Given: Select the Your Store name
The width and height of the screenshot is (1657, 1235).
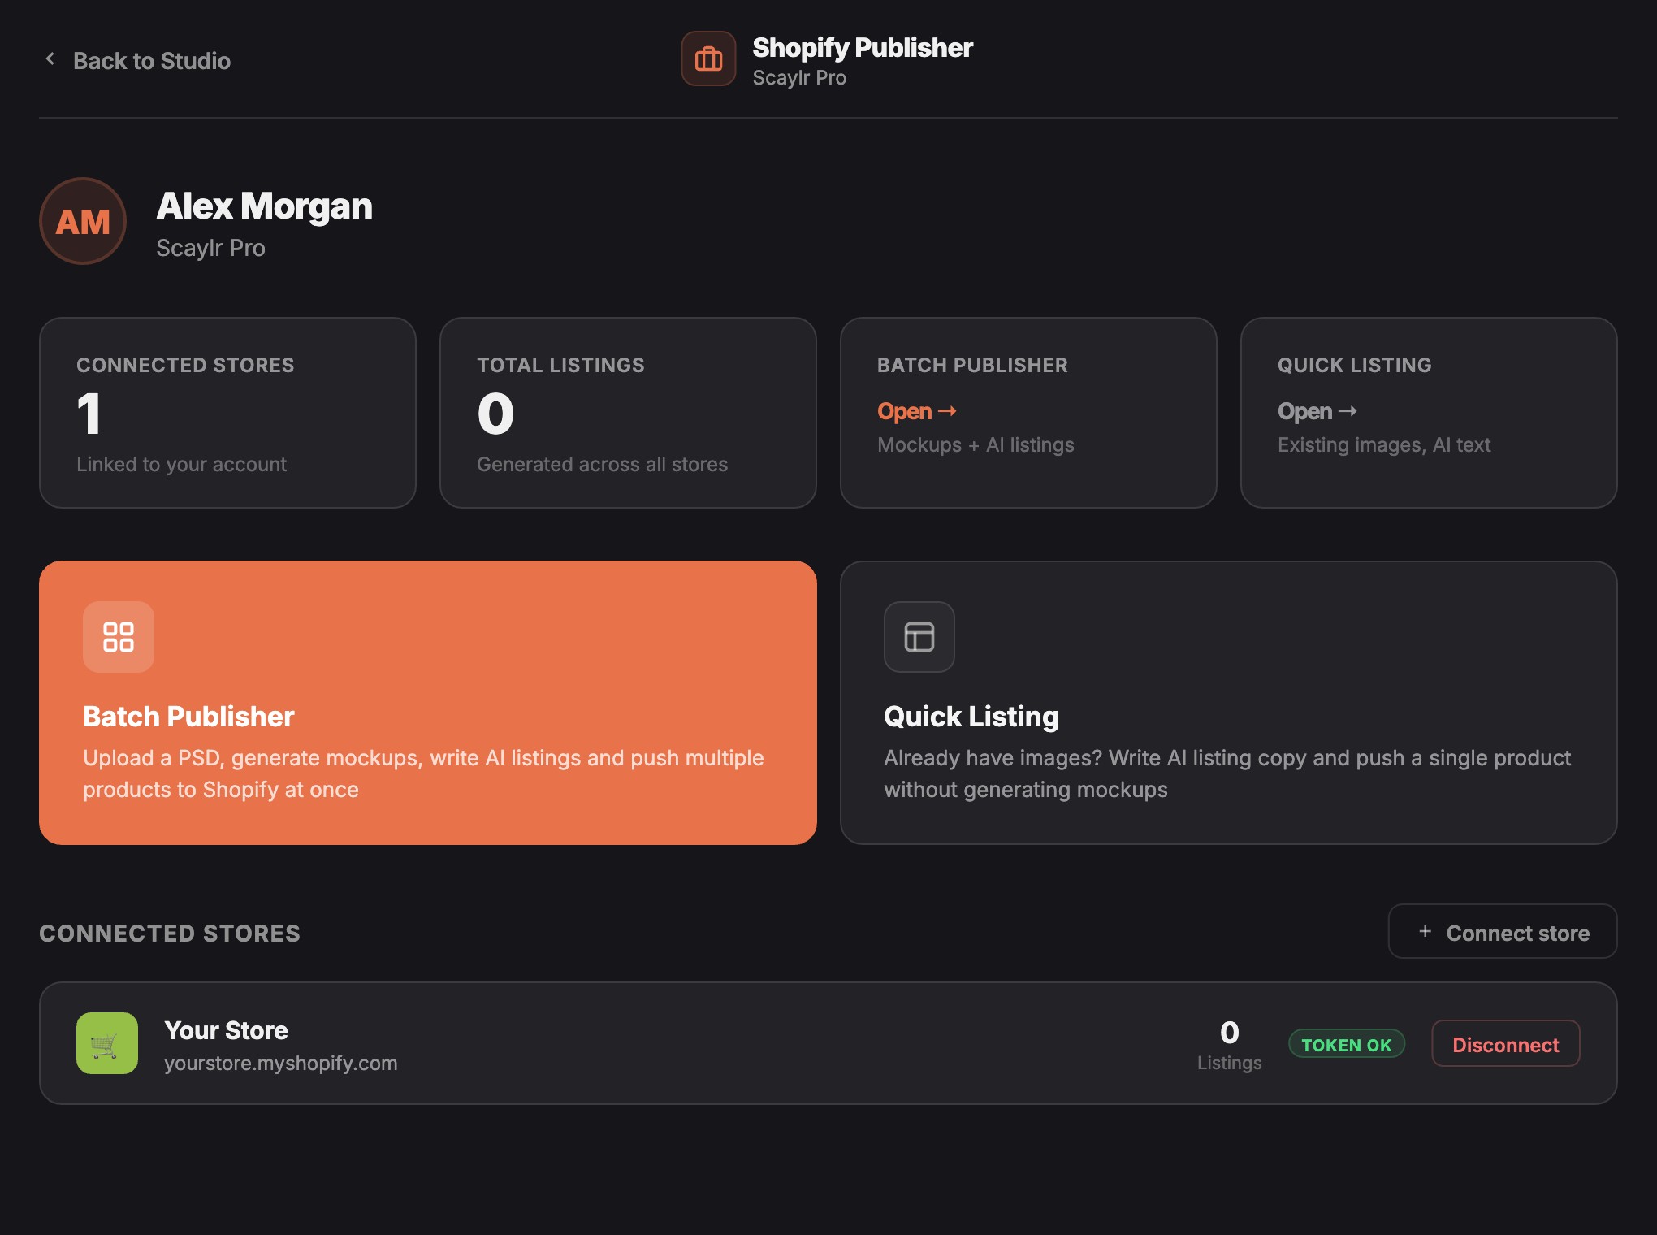Looking at the screenshot, I should 226,1030.
